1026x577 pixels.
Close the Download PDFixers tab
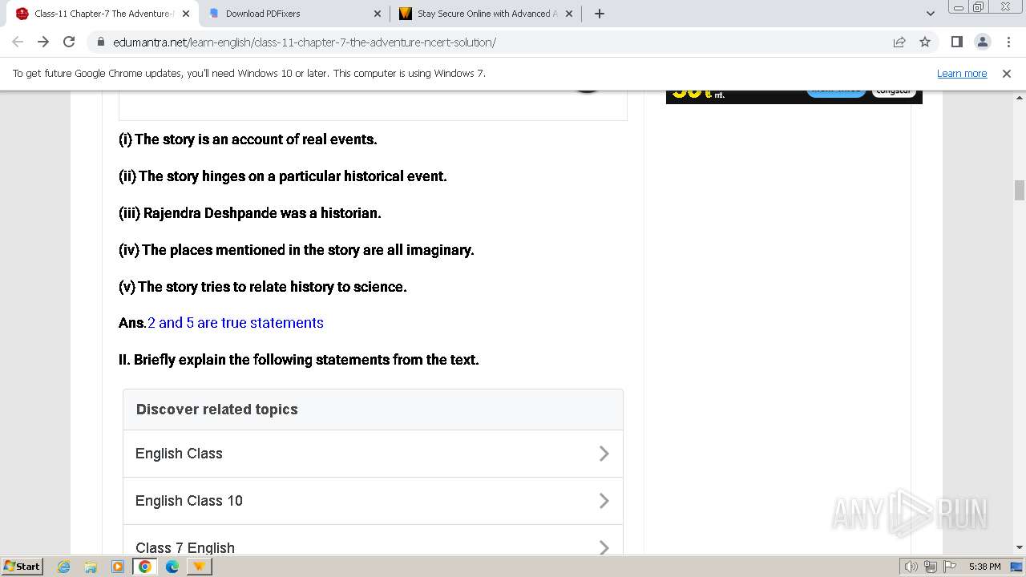tap(378, 14)
